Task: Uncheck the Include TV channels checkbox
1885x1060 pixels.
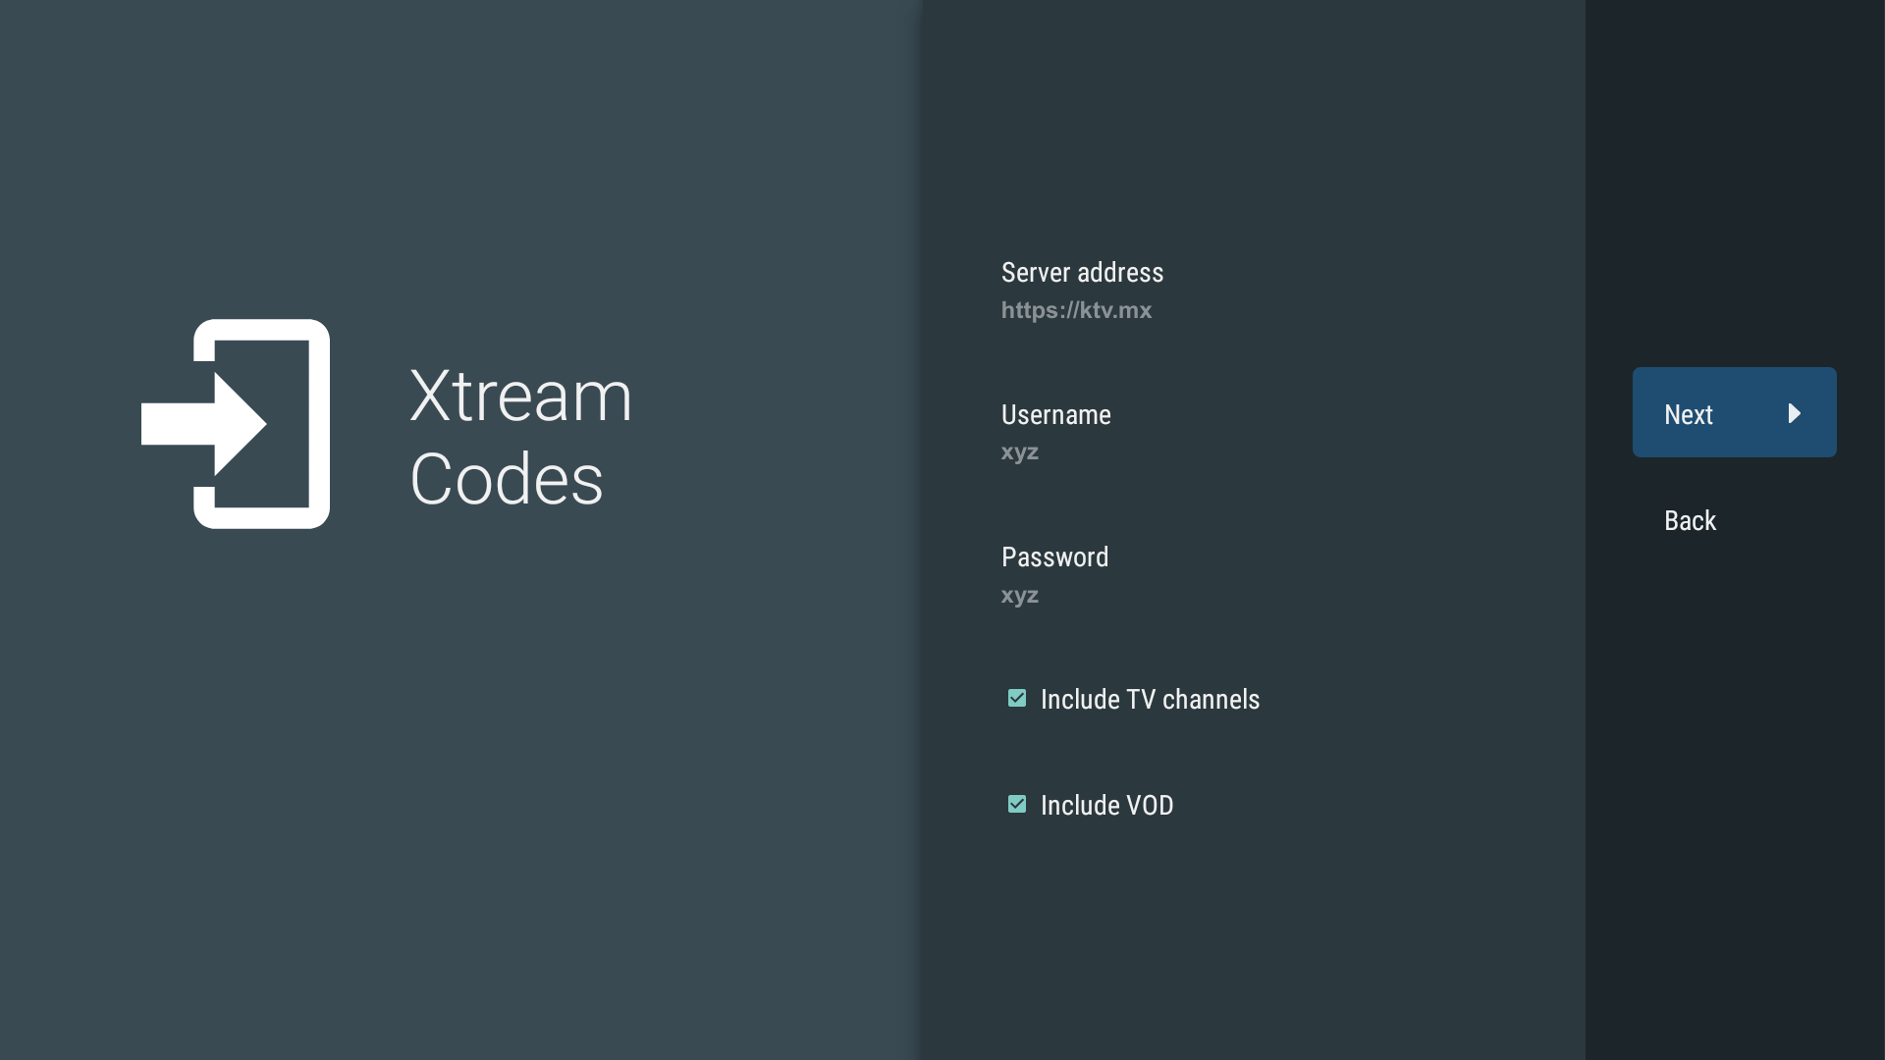Action: [x=1017, y=698]
